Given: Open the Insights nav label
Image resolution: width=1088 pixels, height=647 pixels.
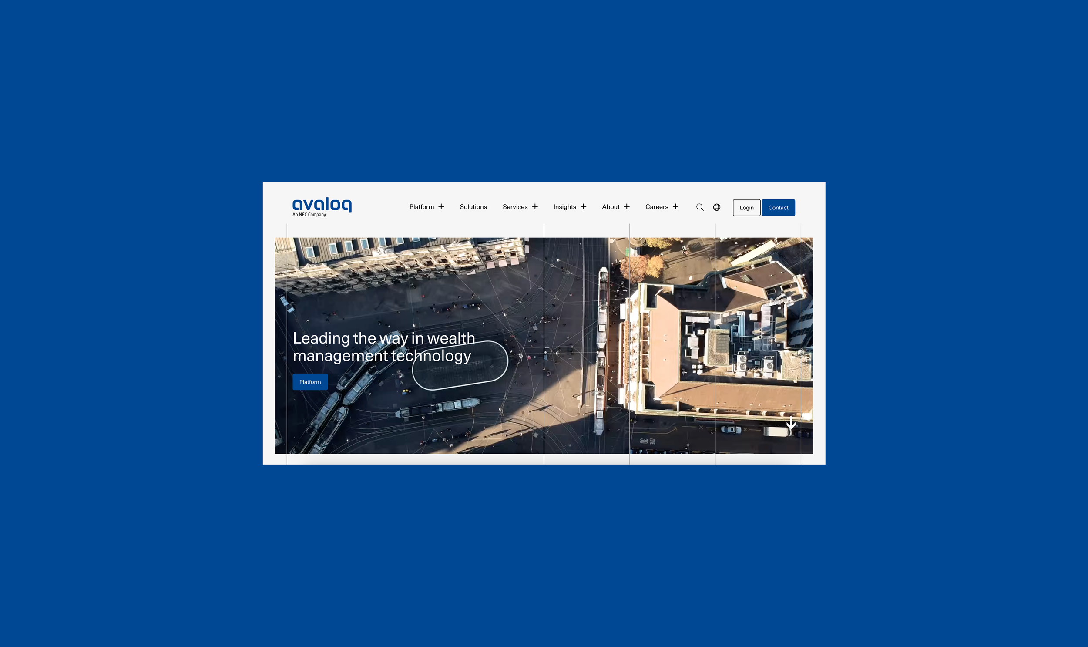Looking at the screenshot, I should tap(565, 207).
